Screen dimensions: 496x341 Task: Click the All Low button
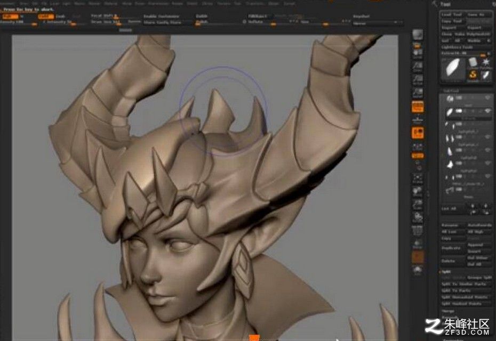click(x=453, y=232)
